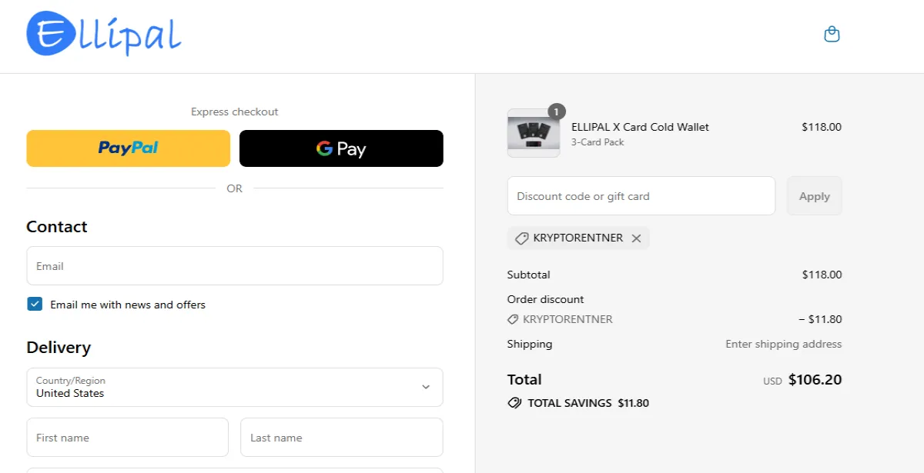Remove the KRYPTORENTNER code via its X icon
Viewport: 924px width, 473px height.
click(636, 238)
